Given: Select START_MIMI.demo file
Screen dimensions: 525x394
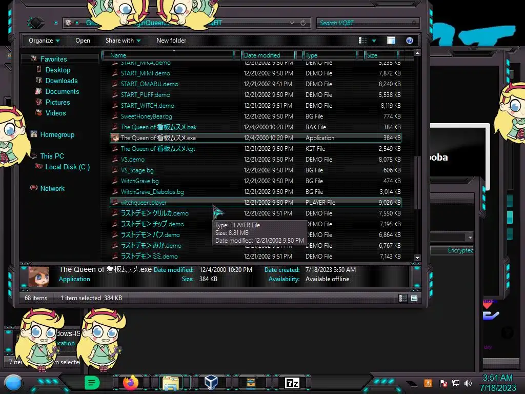Looking at the screenshot, I should tap(255, 73).
